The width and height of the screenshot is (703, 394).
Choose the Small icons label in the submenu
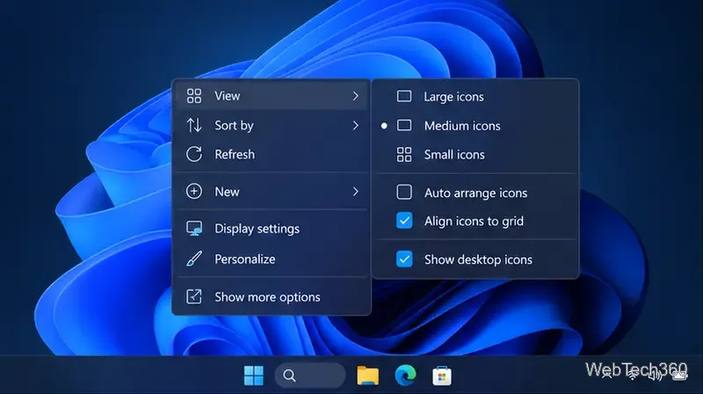pos(454,155)
